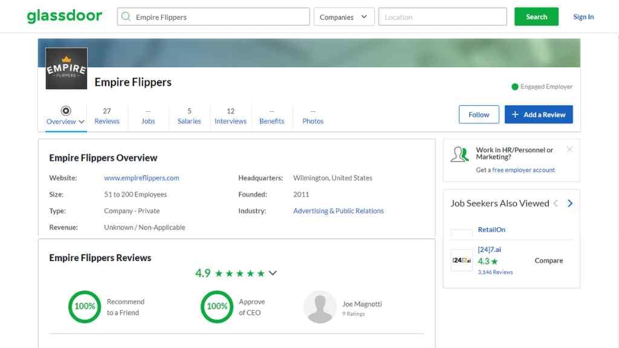Viewport: 619px width, 348px height.
Task: Switch to the Reviews tab
Action: [x=107, y=116]
